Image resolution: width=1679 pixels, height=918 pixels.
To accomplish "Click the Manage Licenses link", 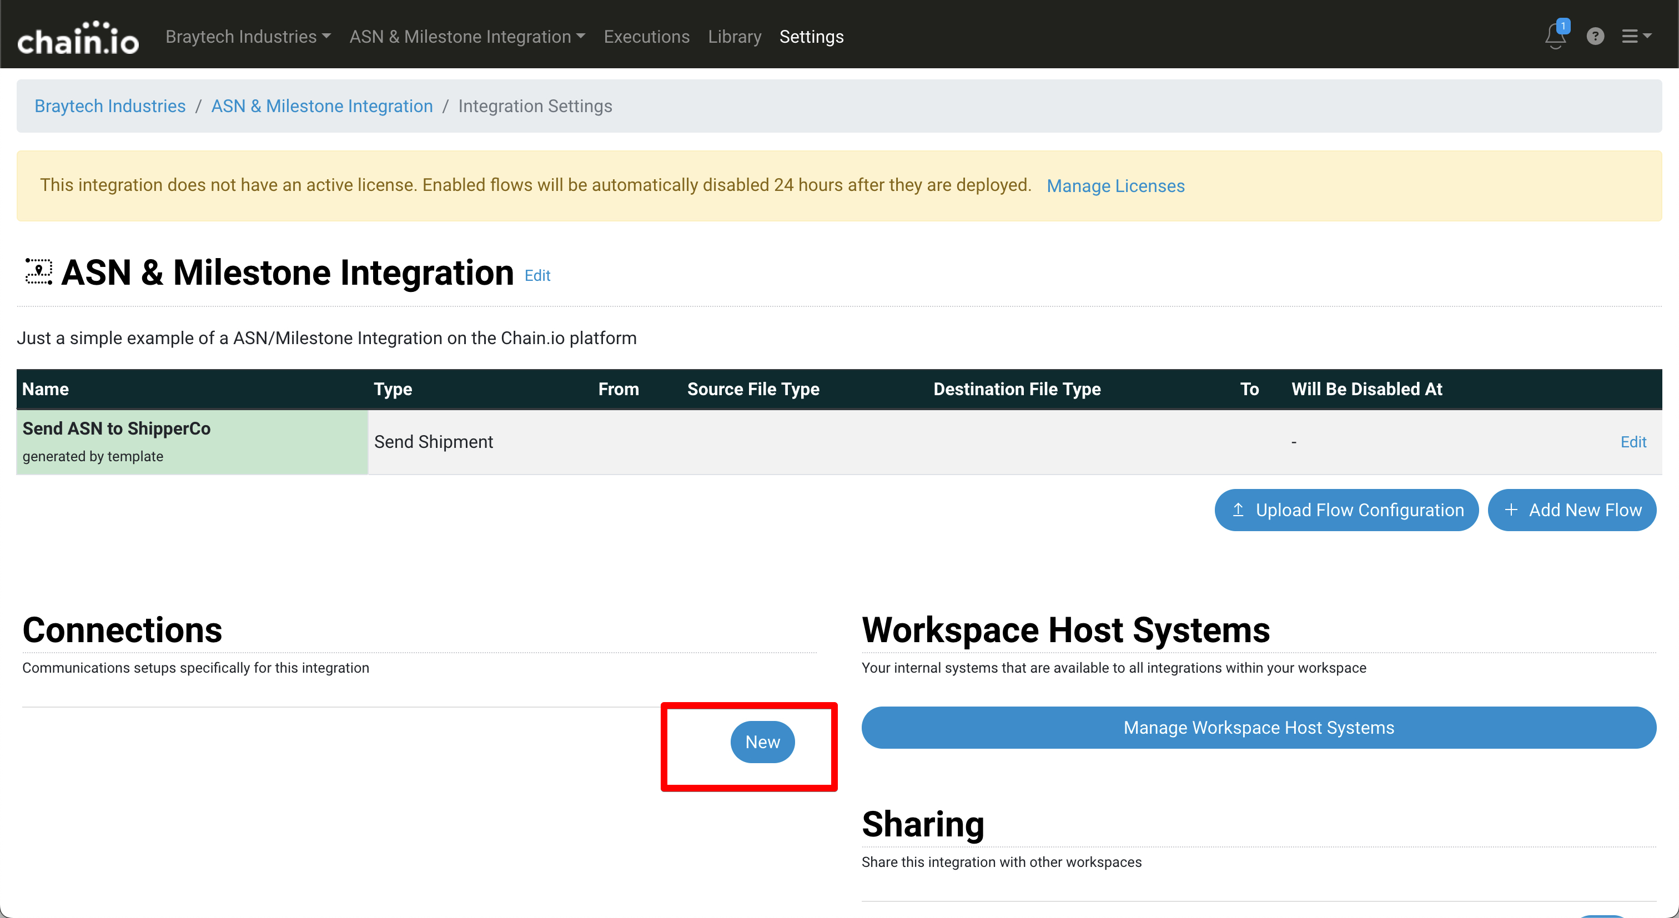I will [1115, 186].
